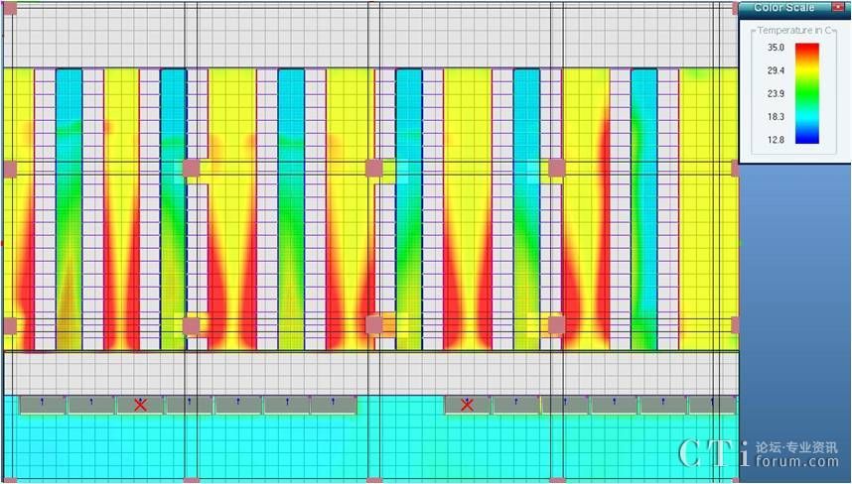Click the 12.8 minimum temperature label
The width and height of the screenshot is (852, 484).
tap(776, 140)
